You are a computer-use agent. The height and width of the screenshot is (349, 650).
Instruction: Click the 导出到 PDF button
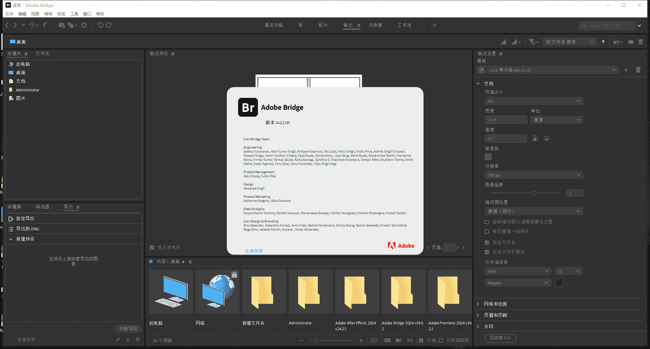tap(500, 338)
